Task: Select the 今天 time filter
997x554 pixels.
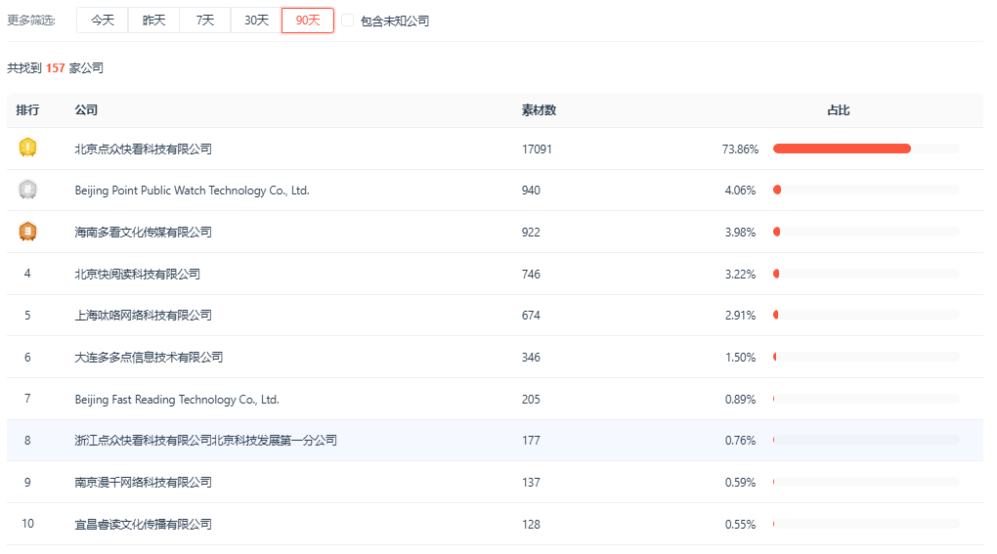Action: [103, 21]
